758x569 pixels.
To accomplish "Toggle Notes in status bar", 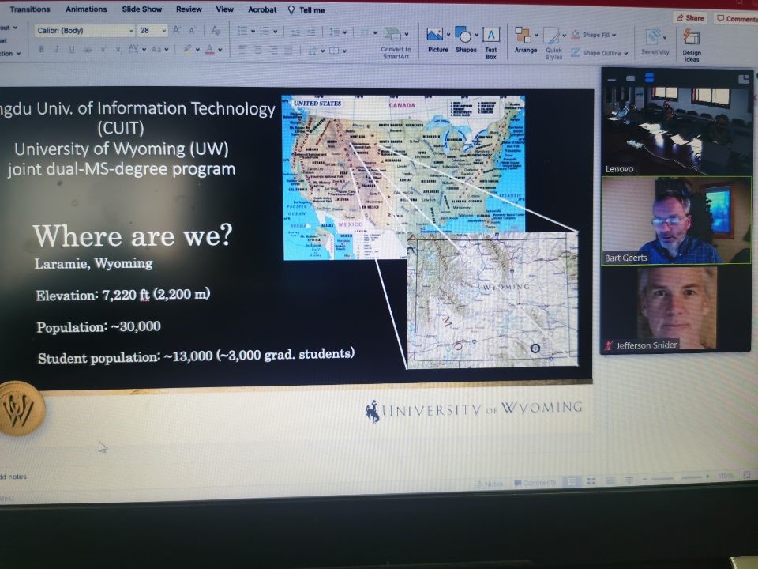I will [490, 484].
